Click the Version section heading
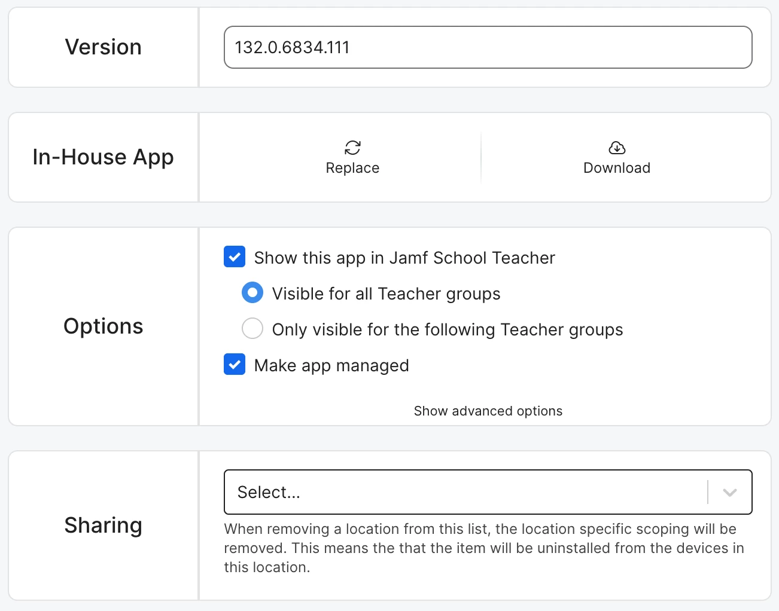The image size is (779, 611). pos(104,47)
